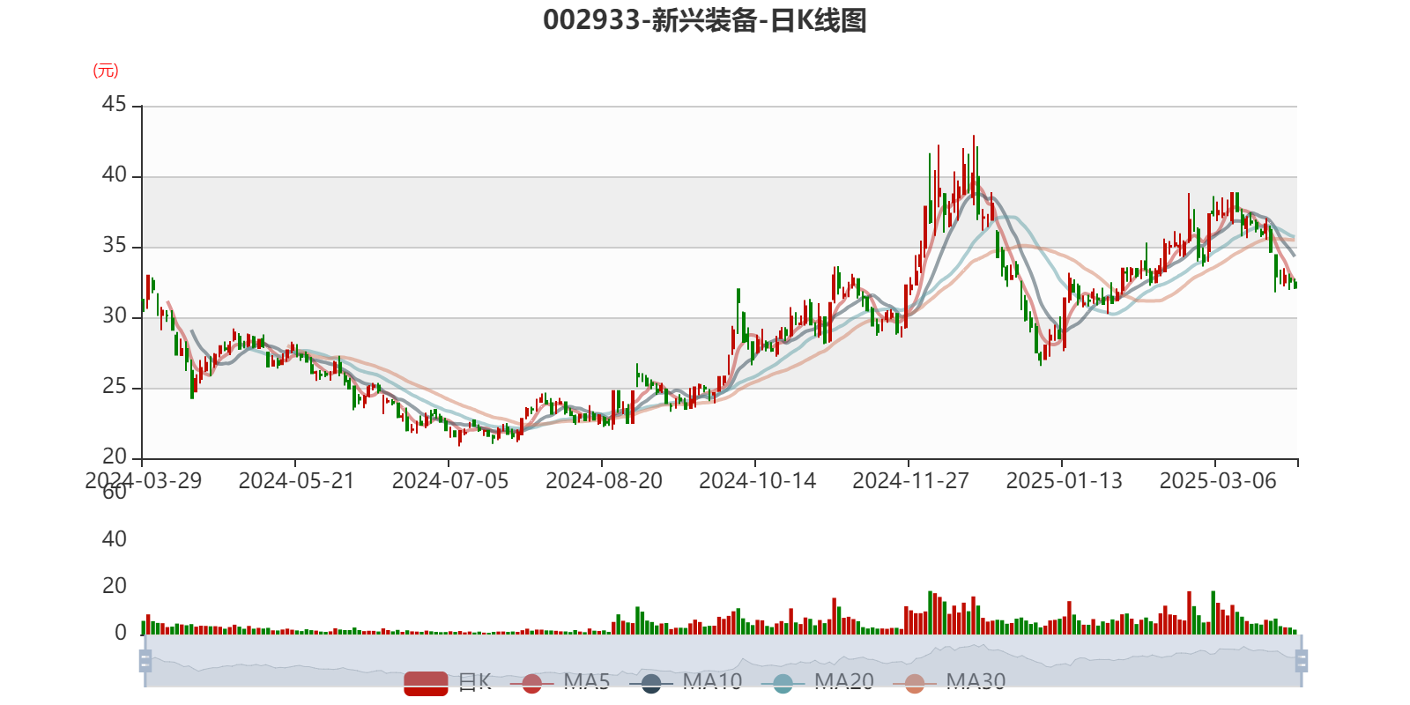Click the 30 price axis label
Viewport: 1410px width, 705px height.
[x=115, y=316]
